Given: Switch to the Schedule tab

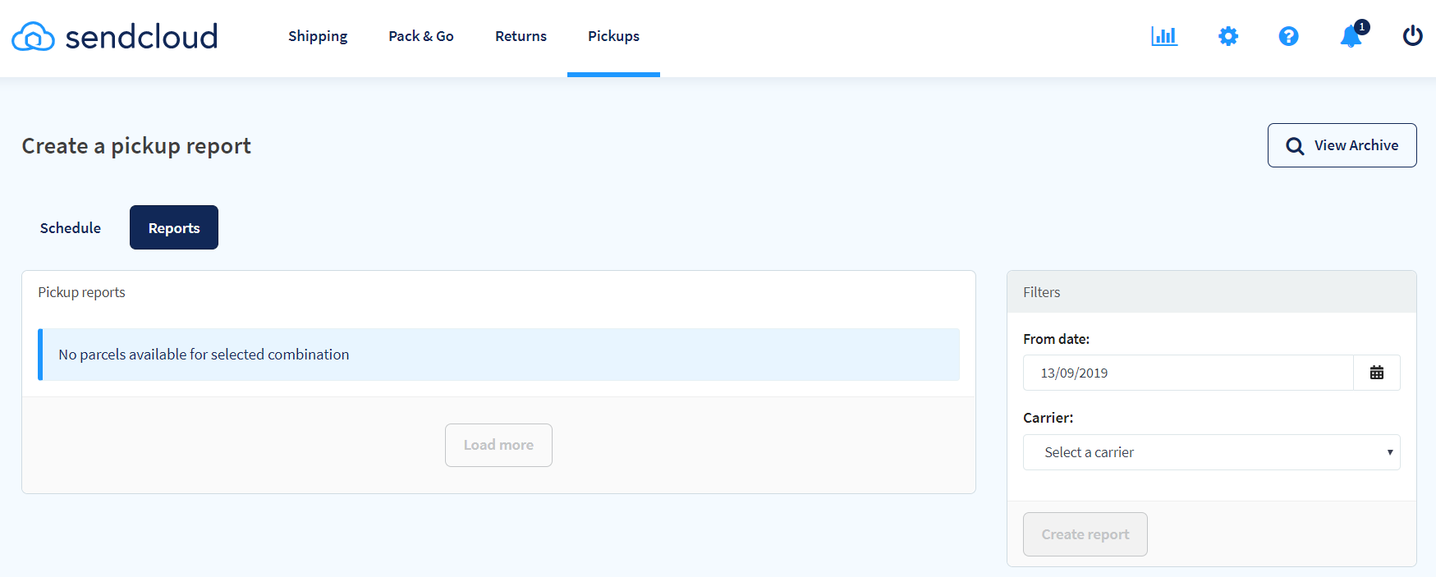Looking at the screenshot, I should pos(71,227).
